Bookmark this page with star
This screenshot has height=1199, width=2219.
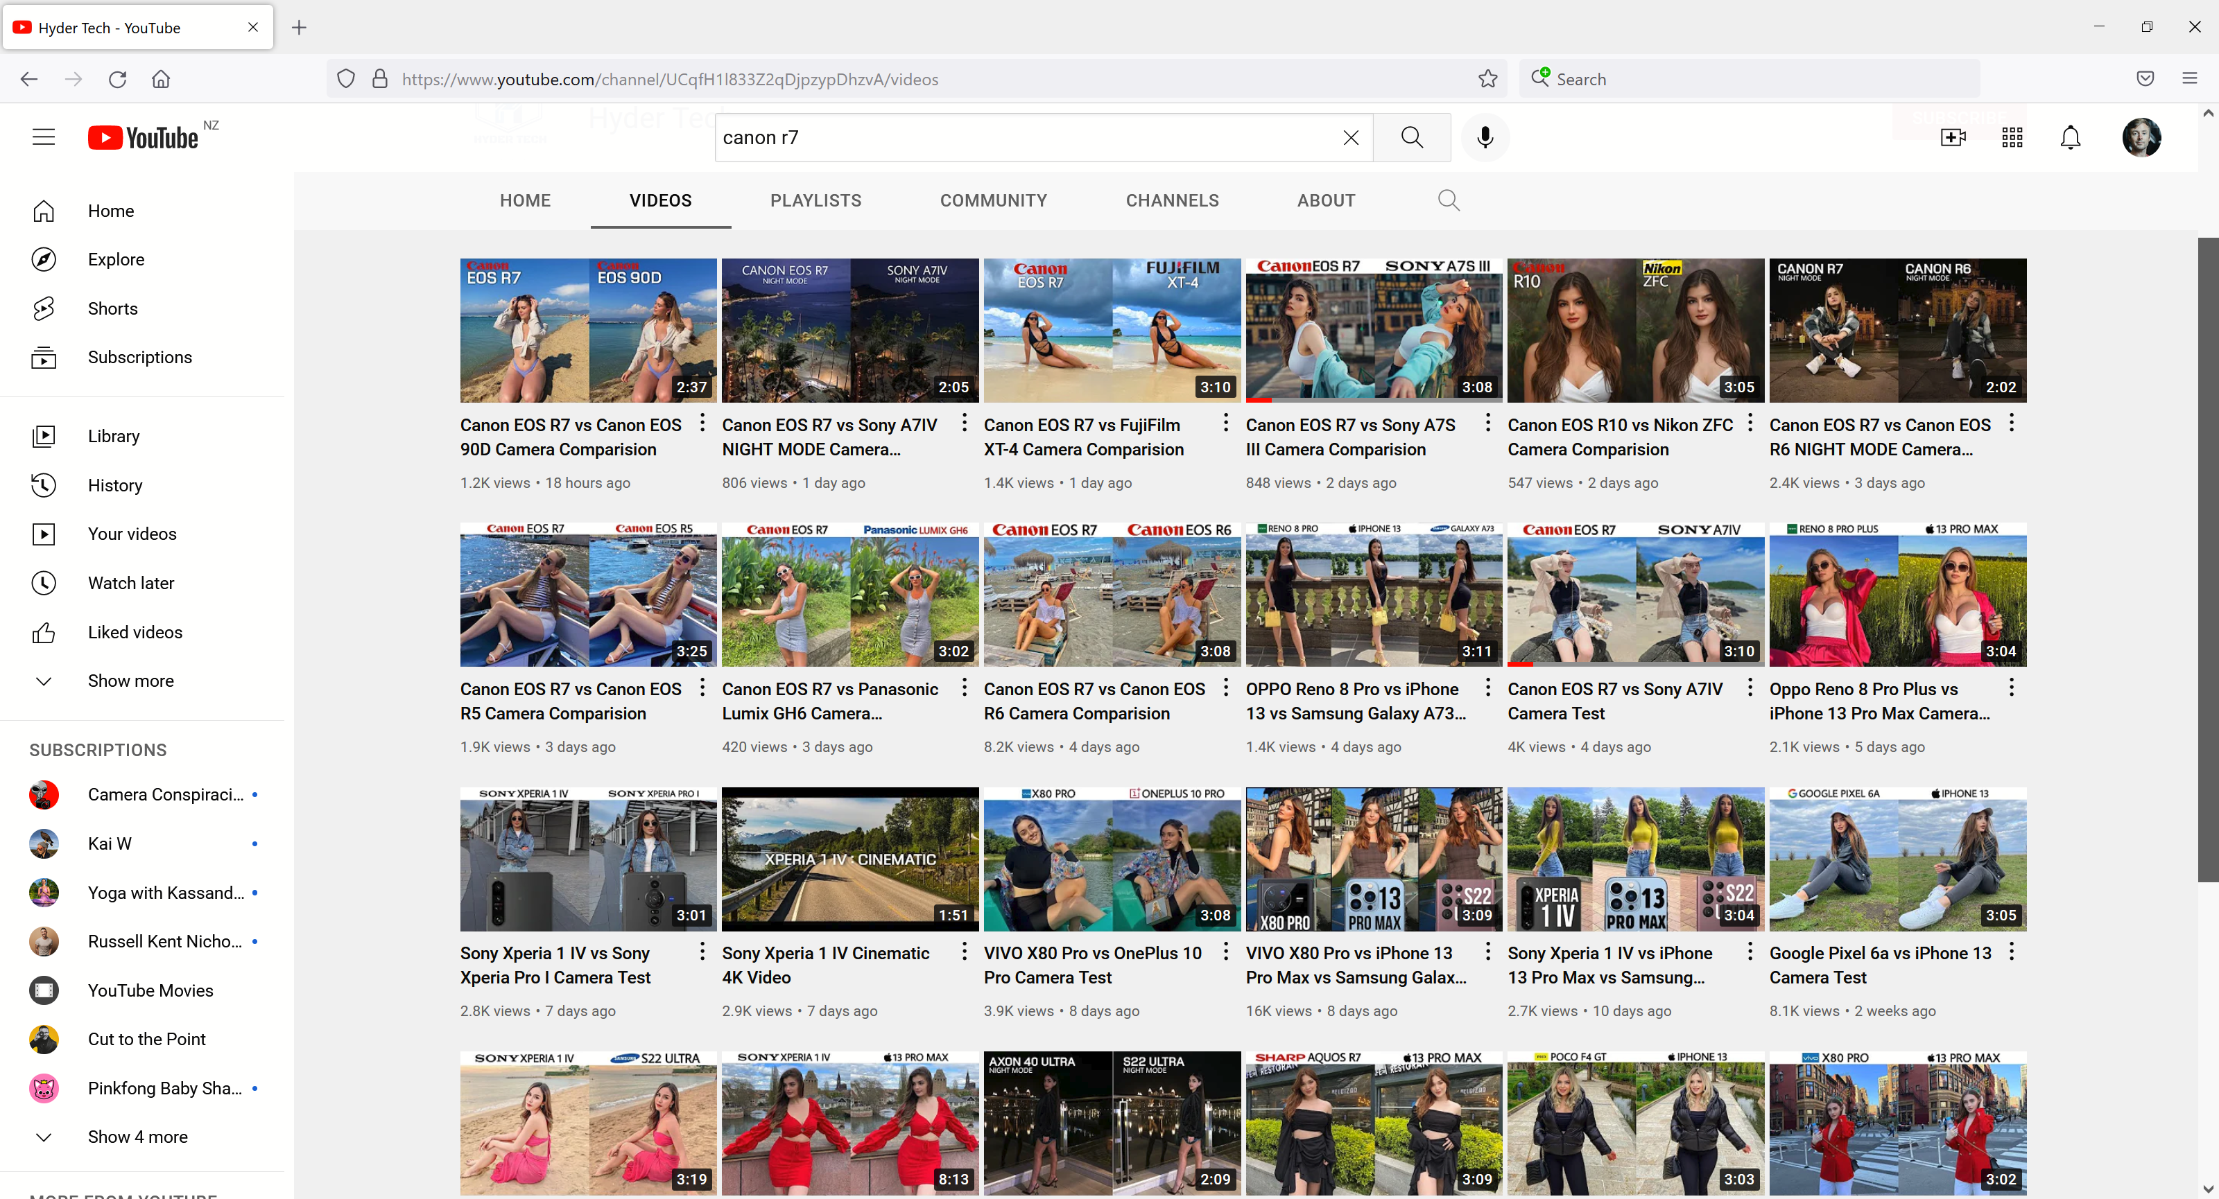point(1487,79)
